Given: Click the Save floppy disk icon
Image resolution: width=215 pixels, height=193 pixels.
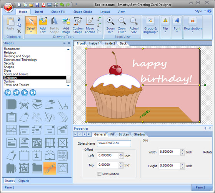Looking at the screenshot, I should pos(37,5).
